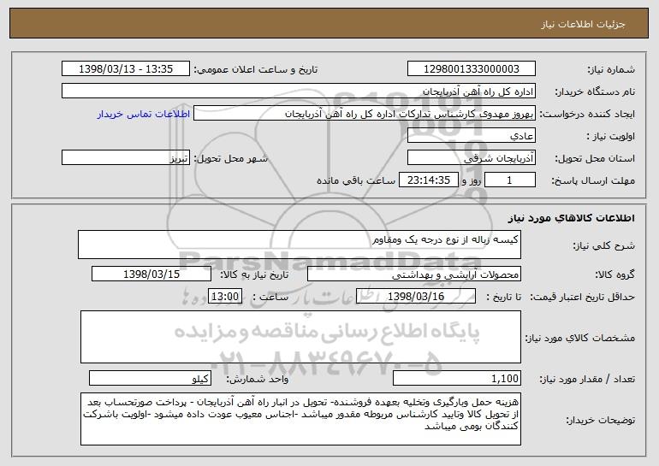The image size is (659, 466).
Task: Click buyer notes text area
Action: (300, 419)
